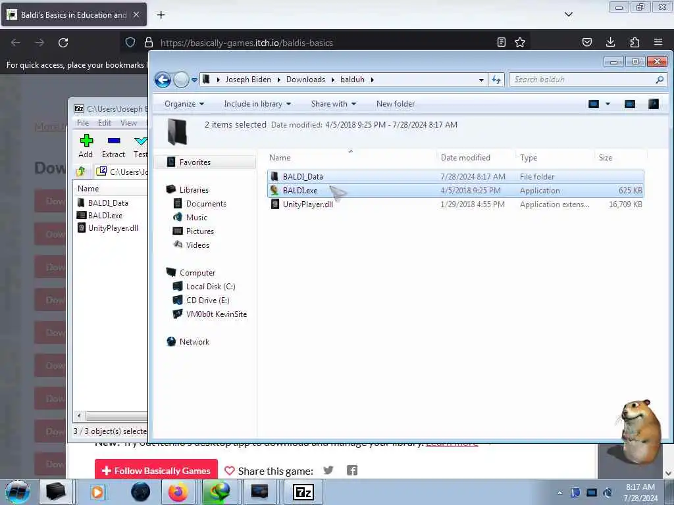Select BALDI_Data in 7-Zip list
The image size is (674, 505).
[108, 203]
